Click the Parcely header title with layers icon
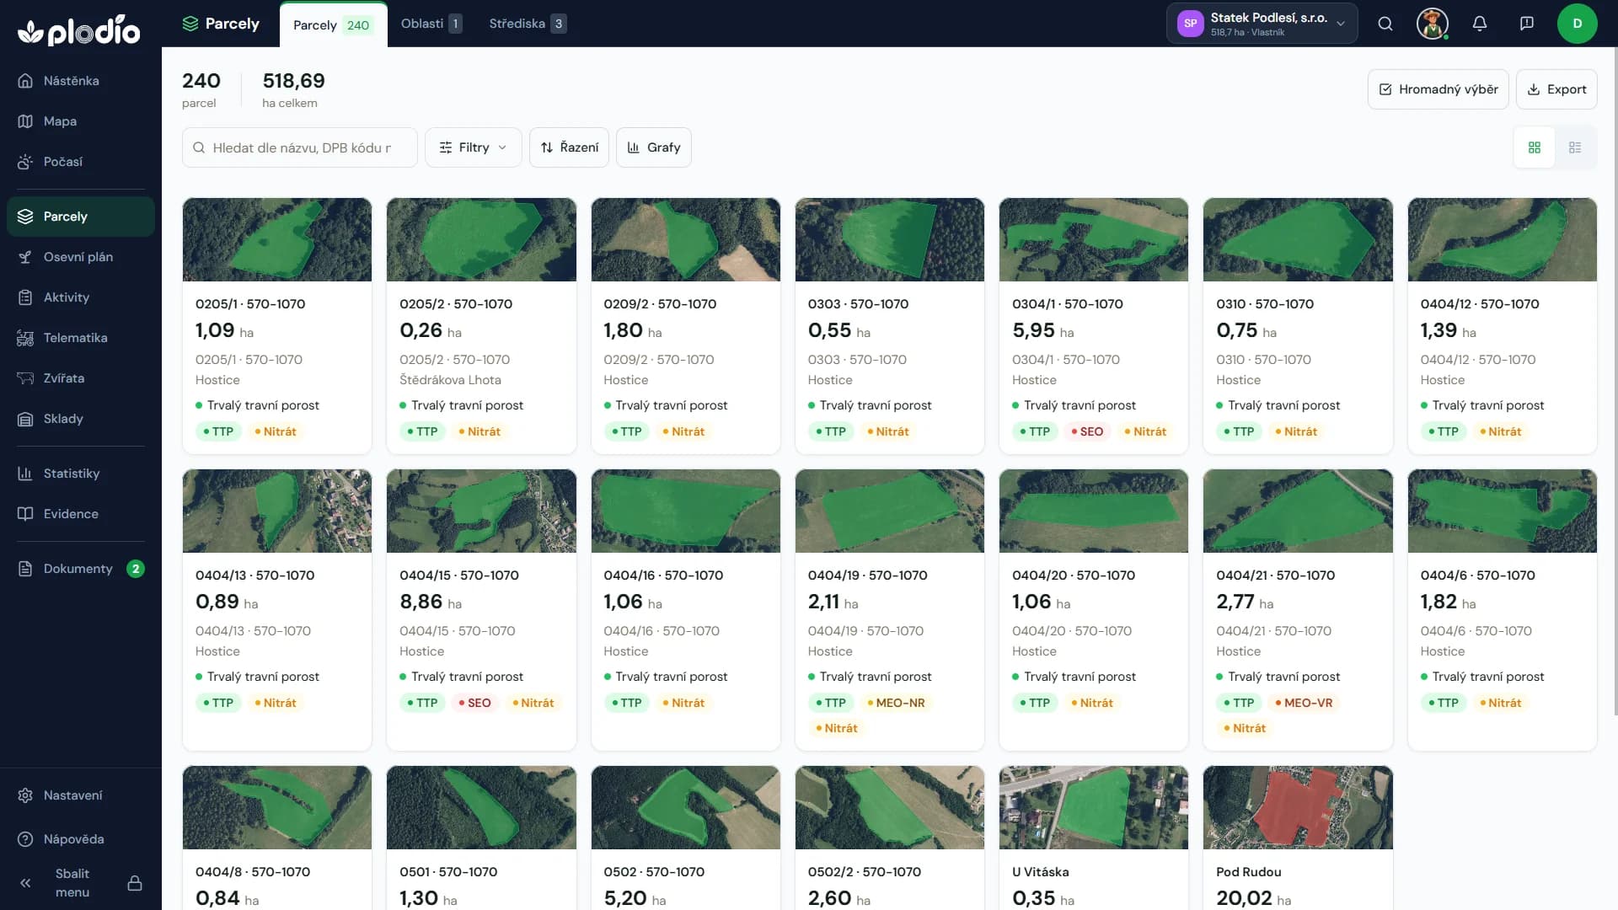 (221, 24)
